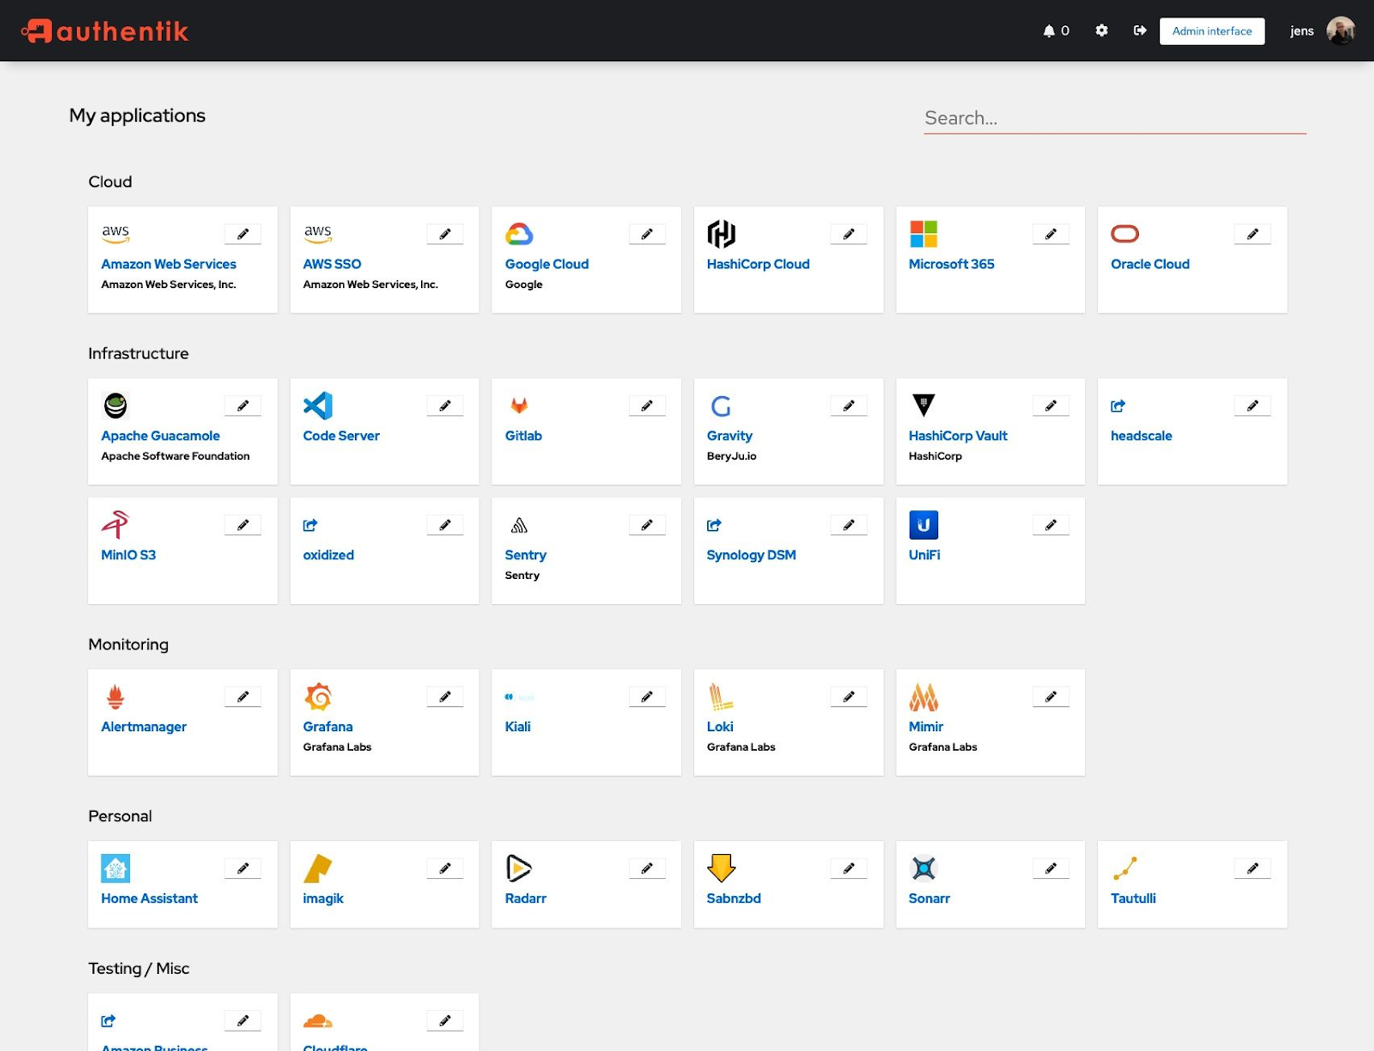Expand the Testing / Misc section

pyautogui.click(x=139, y=967)
